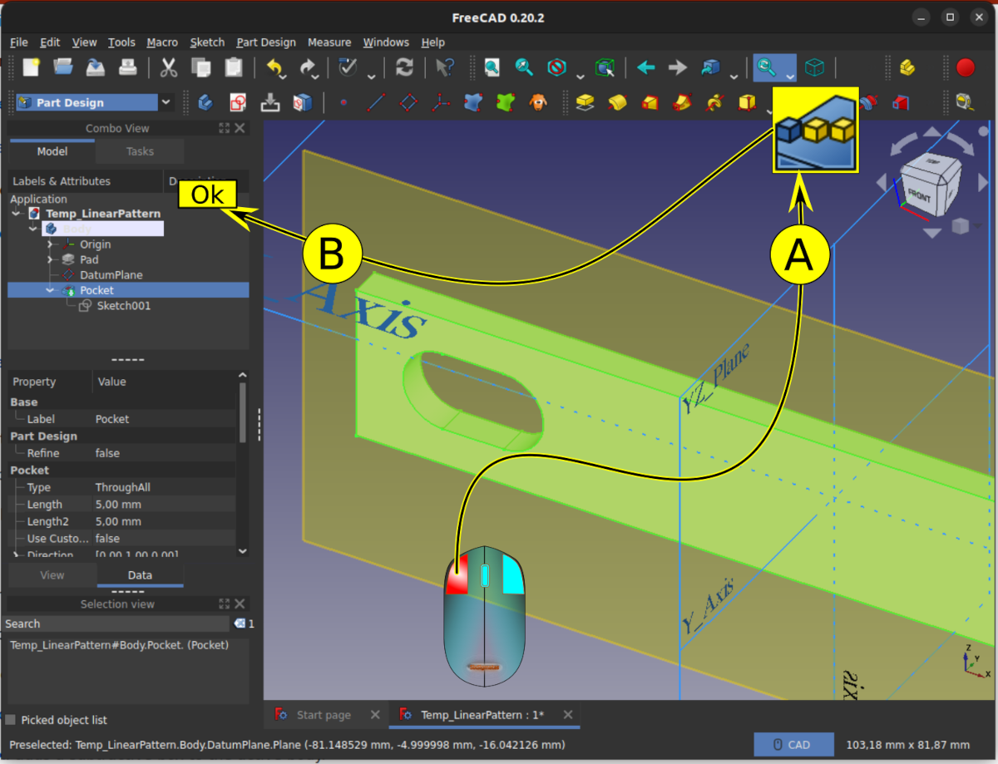Click the Revolution tool icon
Viewport: 998px width, 764px height.
(x=617, y=102)
